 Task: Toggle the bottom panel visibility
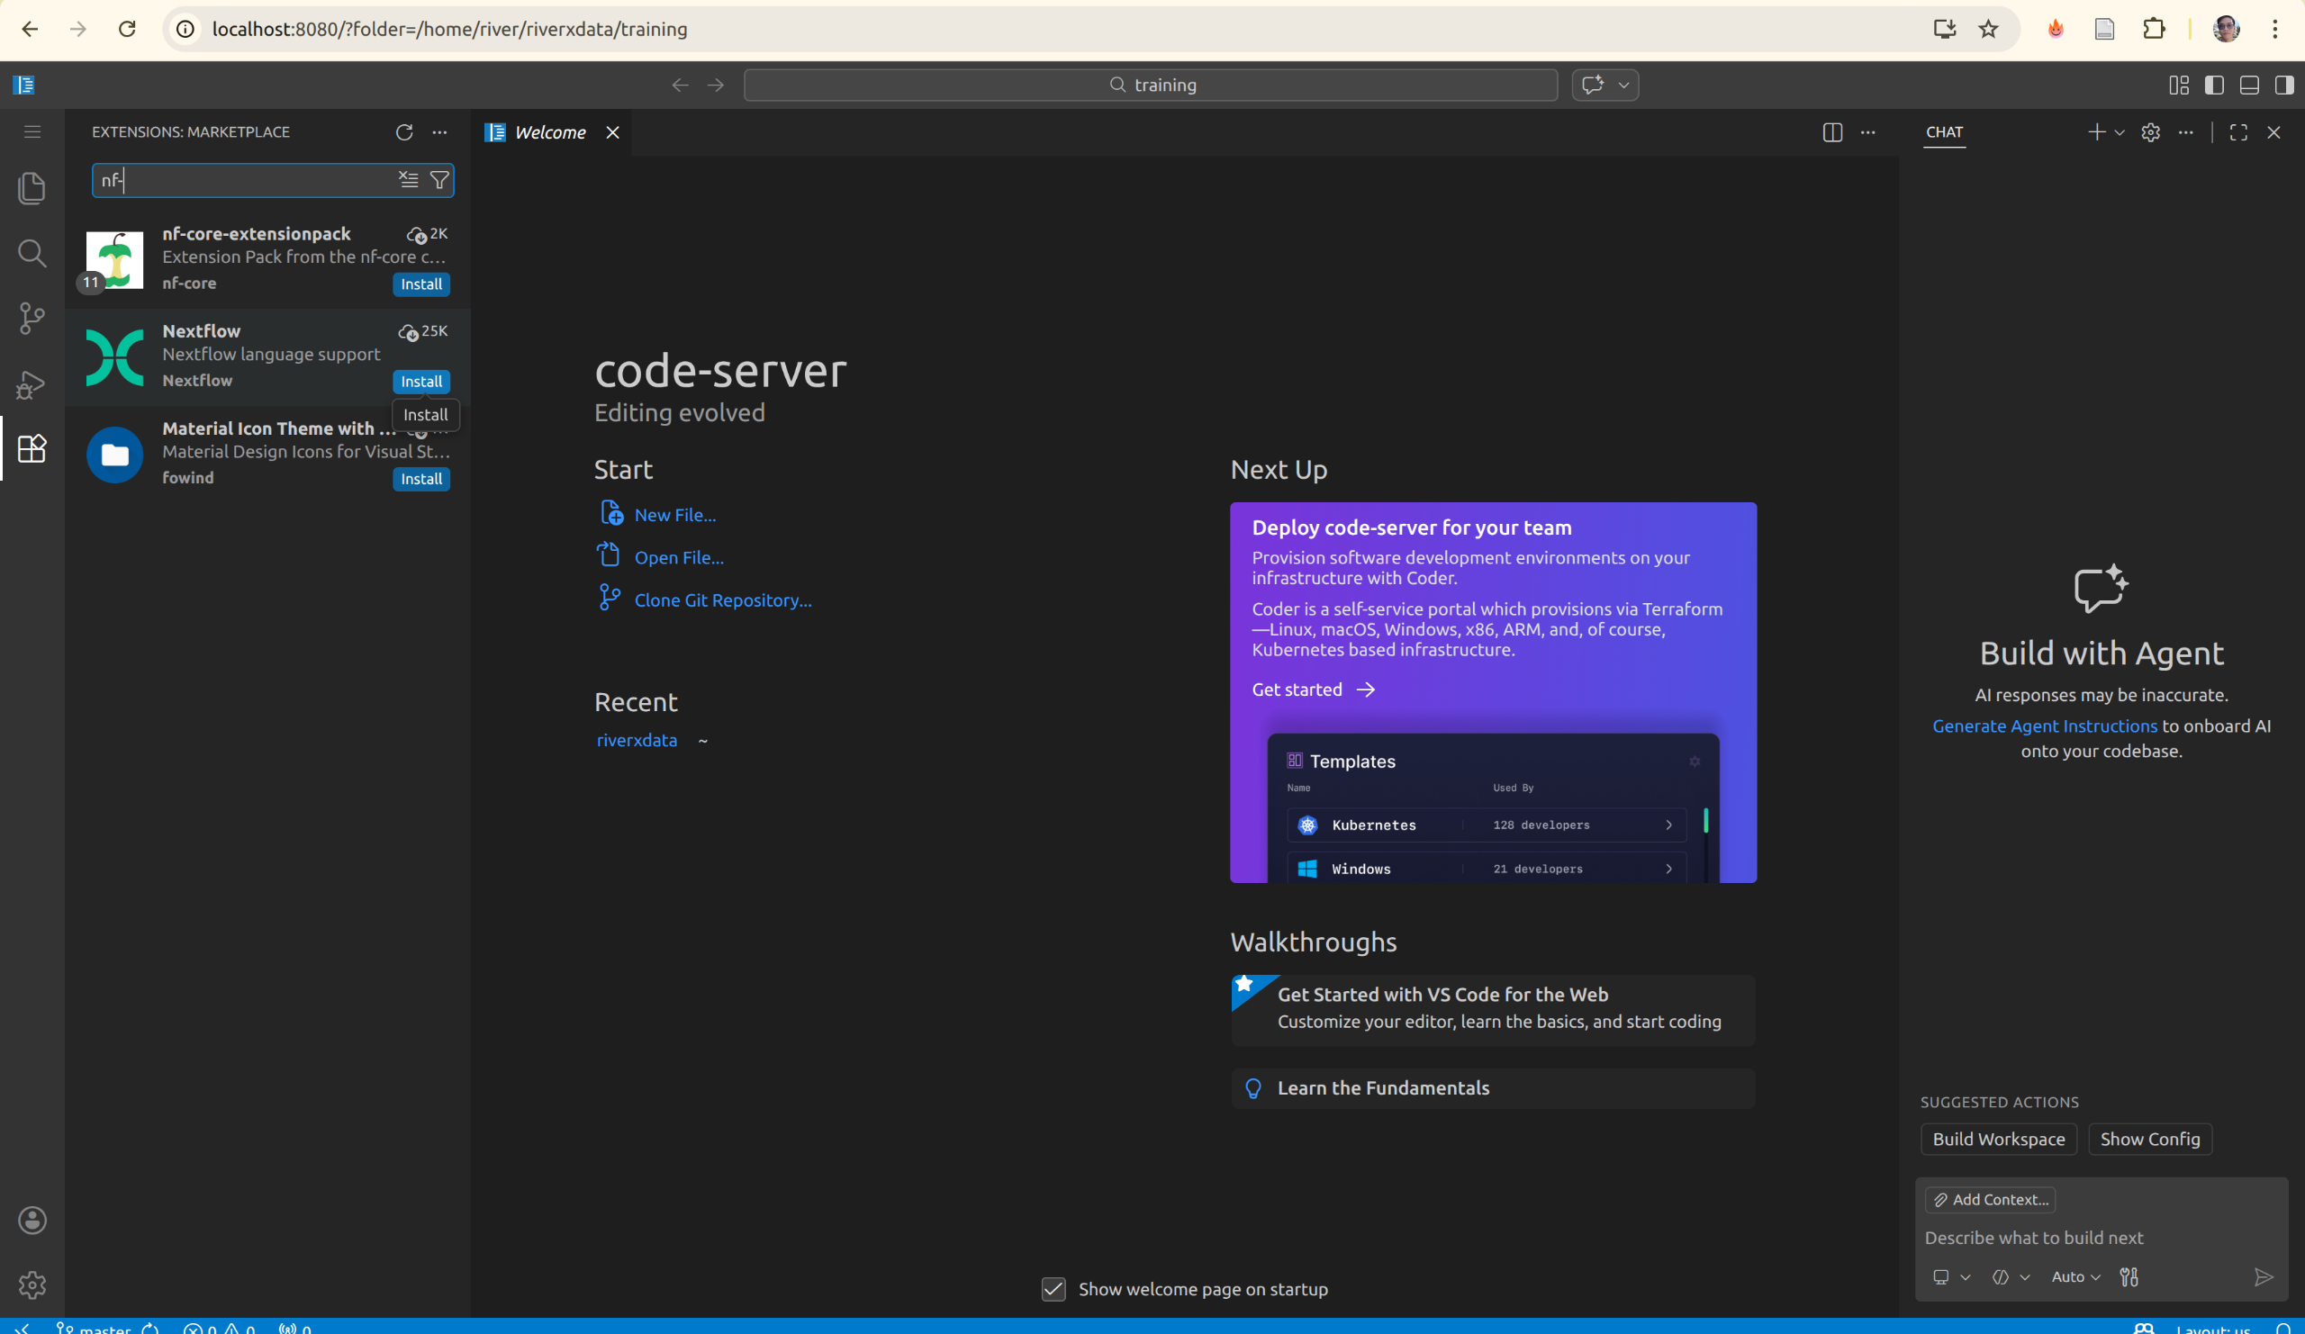(x=2249, y=85)
